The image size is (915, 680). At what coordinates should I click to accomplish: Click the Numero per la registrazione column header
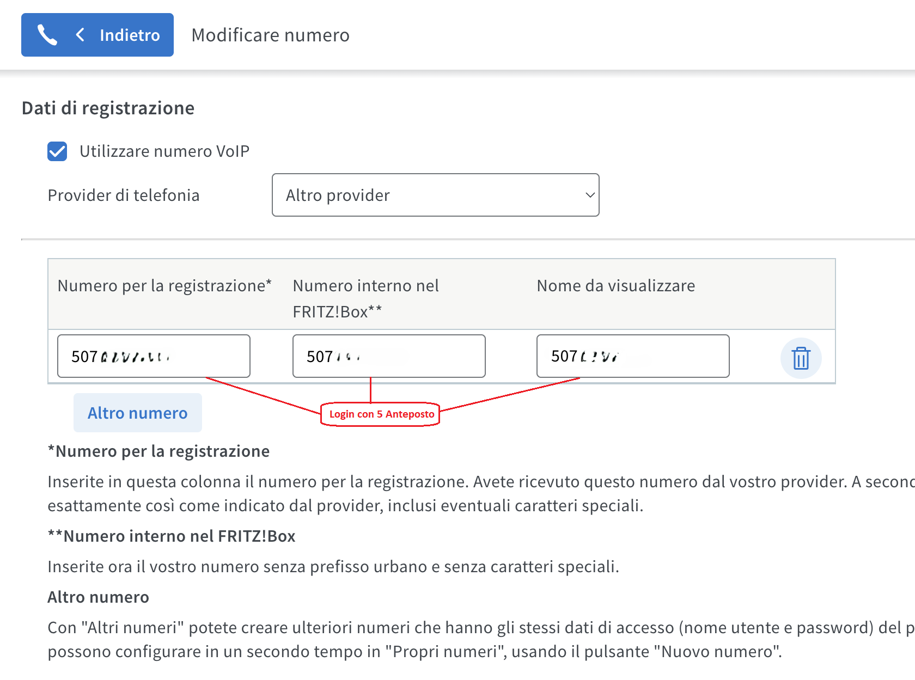click(x=164, y=285)
